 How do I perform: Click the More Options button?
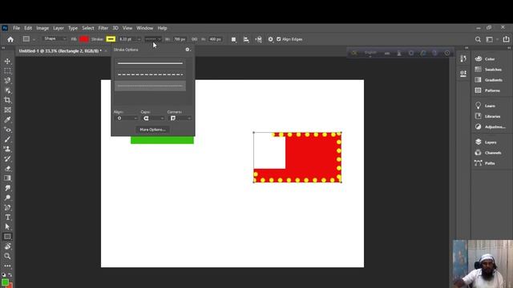[152, 130]
